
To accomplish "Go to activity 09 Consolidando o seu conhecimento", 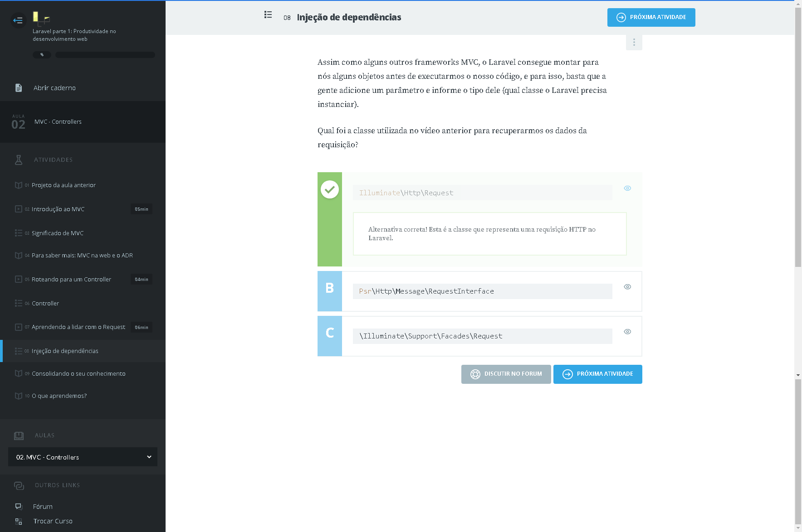I will click(78, 374).
